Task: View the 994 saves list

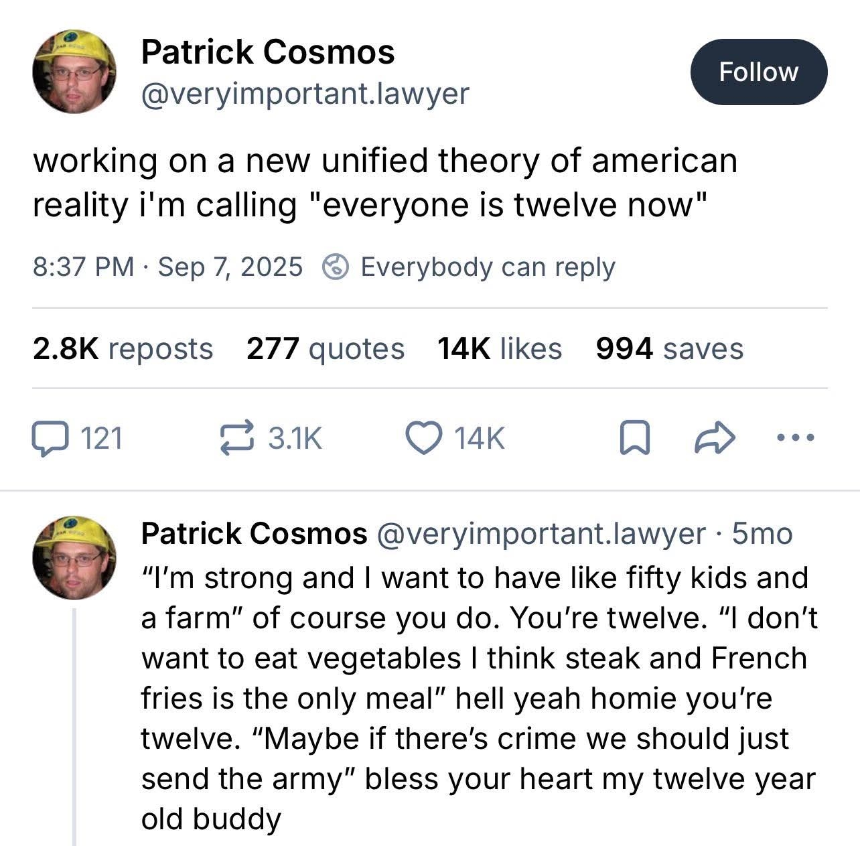Action: (x=669, y=349)
